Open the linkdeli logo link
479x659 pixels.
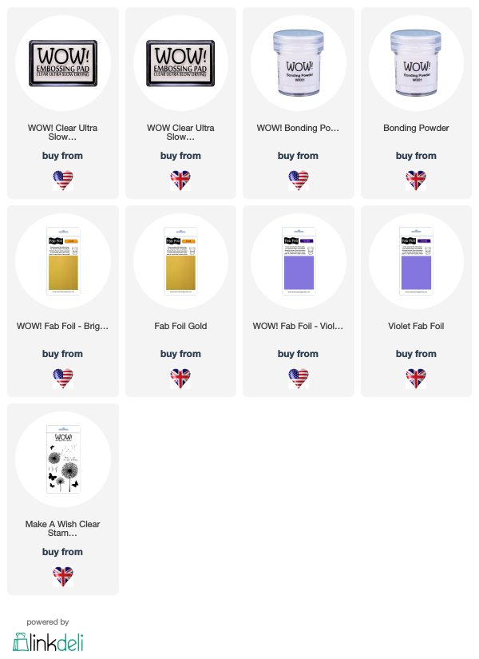(48, 641)
